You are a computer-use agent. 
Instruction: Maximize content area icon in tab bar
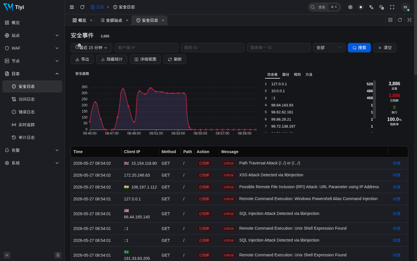tap(409, 20)
